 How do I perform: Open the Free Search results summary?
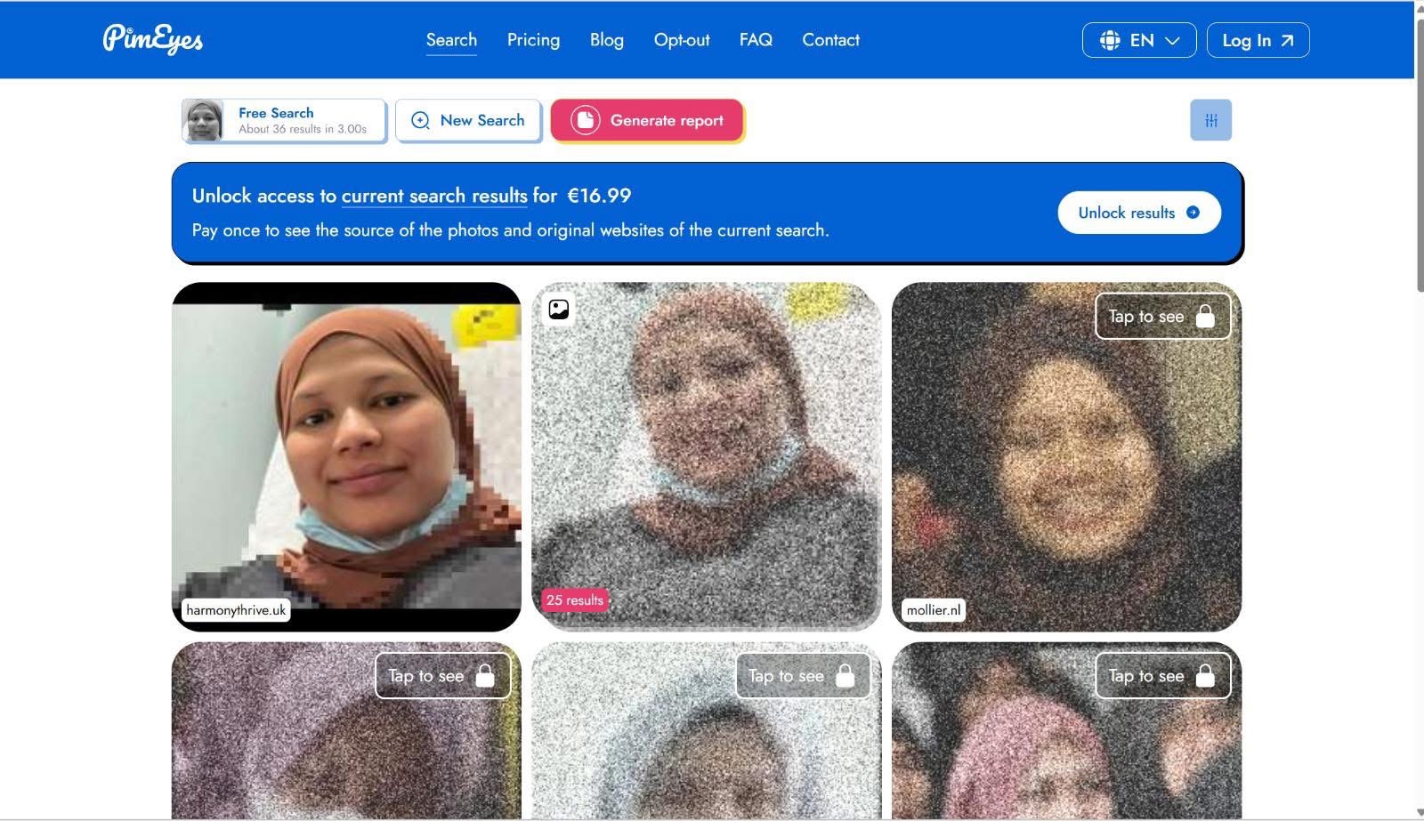(284, 120)
